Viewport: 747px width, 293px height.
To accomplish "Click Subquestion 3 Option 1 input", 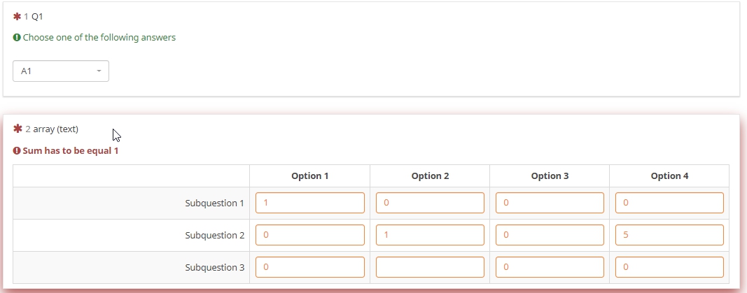I will (x=310, y=267).
